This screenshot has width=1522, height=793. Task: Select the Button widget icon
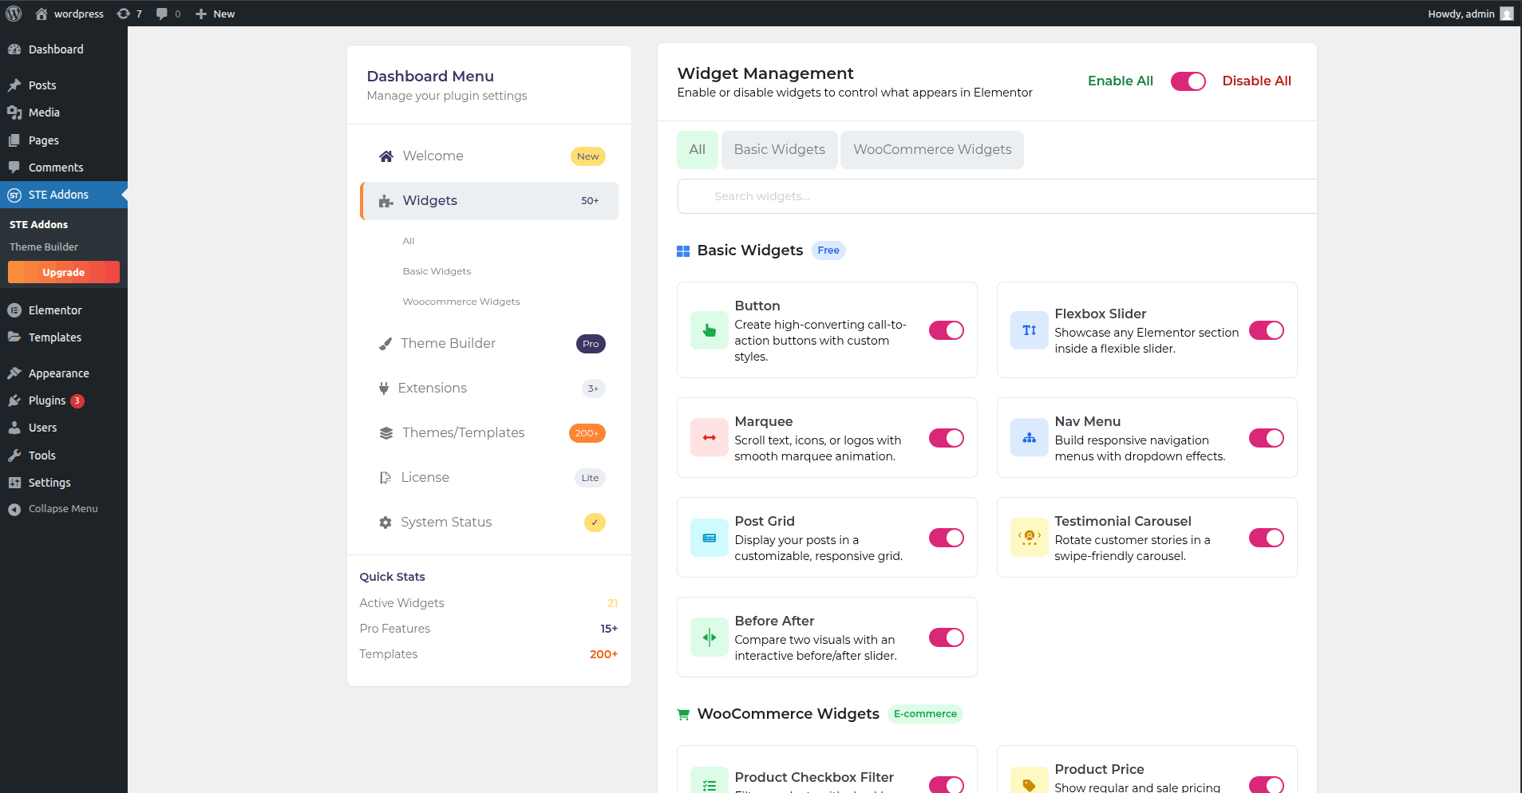pos(709,329)
